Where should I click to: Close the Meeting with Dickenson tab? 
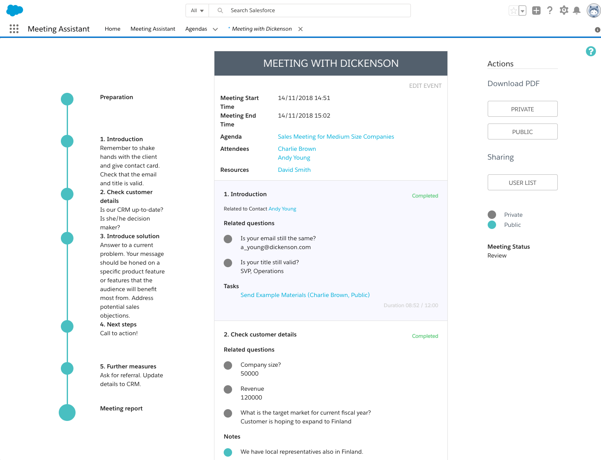(300, 29)
